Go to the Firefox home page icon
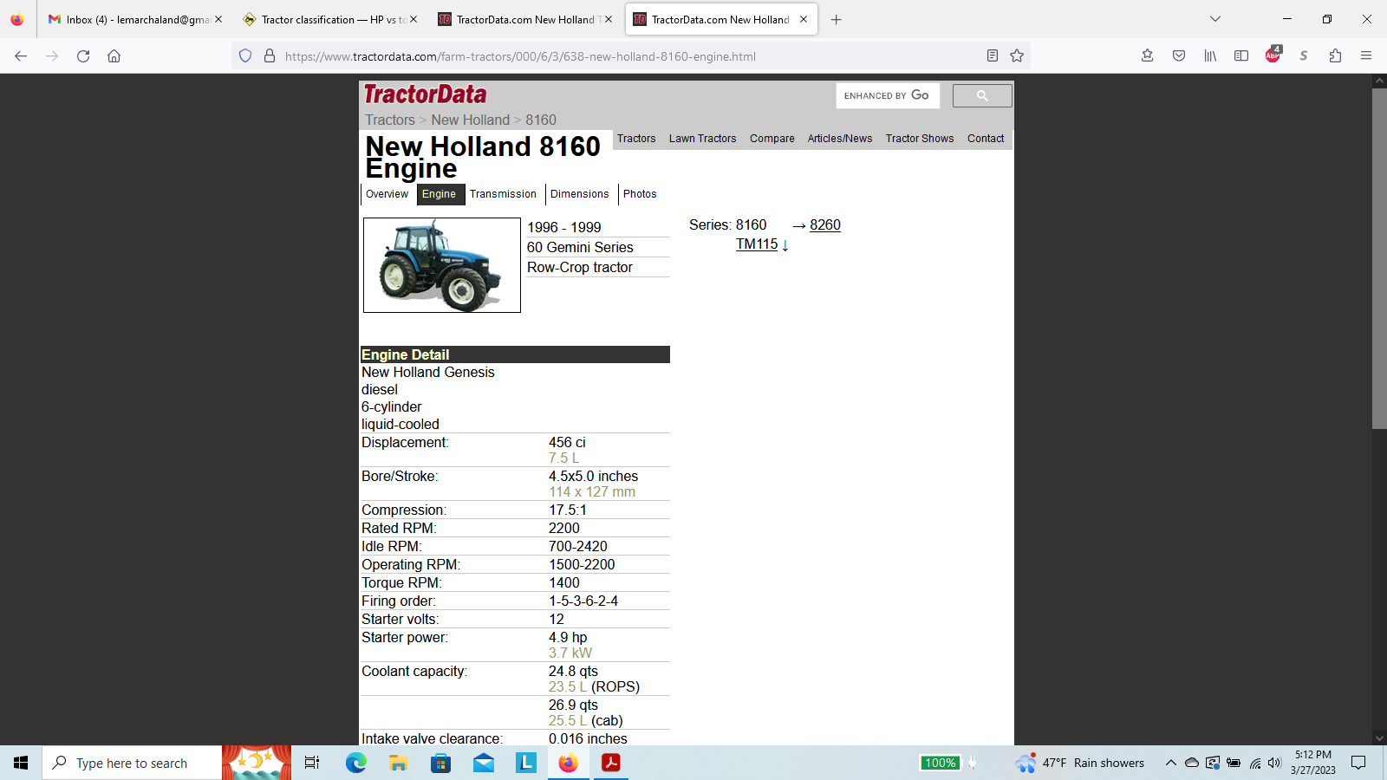 tap(114, 56)
